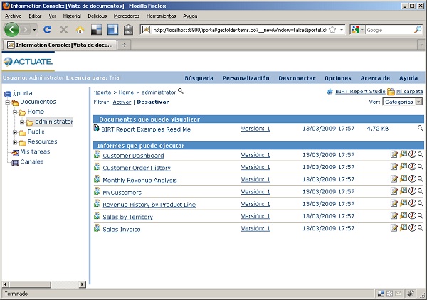Open a new tab with plus button
427x300 pixels.
[x=124, y=45]
